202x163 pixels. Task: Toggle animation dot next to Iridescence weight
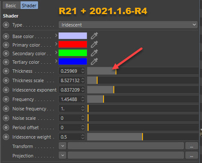(x=6, y=137)
